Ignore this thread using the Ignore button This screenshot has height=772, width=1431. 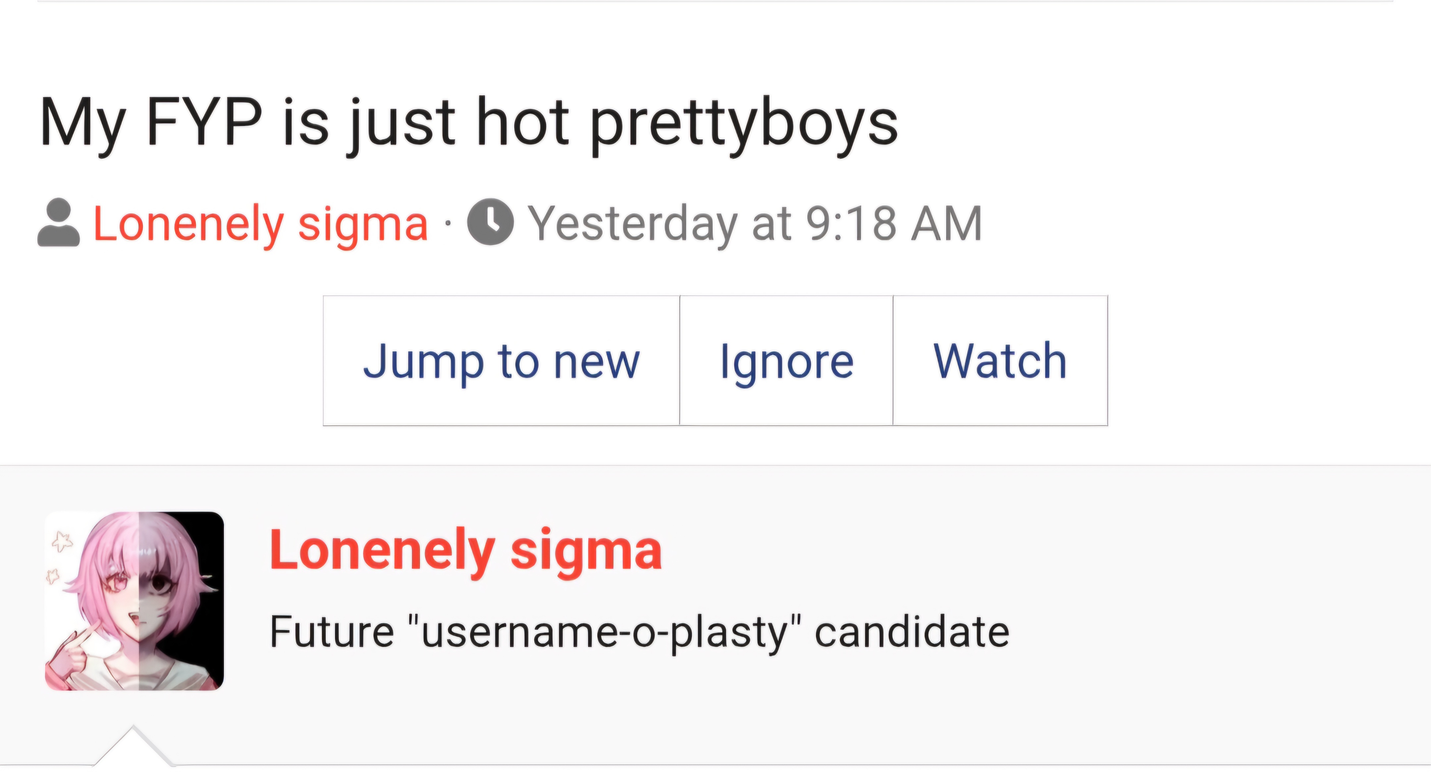point(787,361)
